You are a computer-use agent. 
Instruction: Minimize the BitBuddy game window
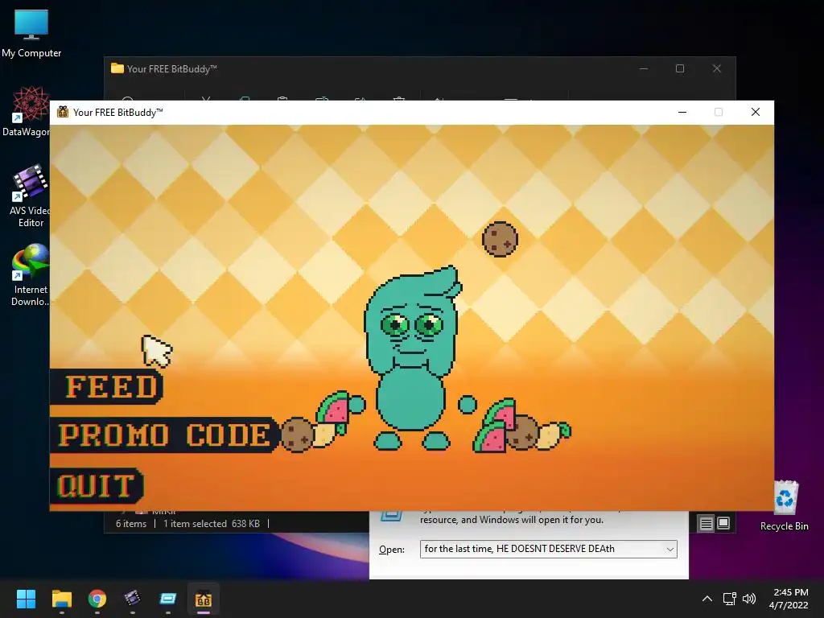click(682, 112)
